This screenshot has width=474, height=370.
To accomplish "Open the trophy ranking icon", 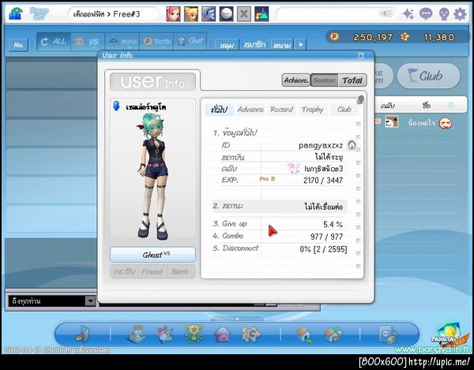I will 194,334.
